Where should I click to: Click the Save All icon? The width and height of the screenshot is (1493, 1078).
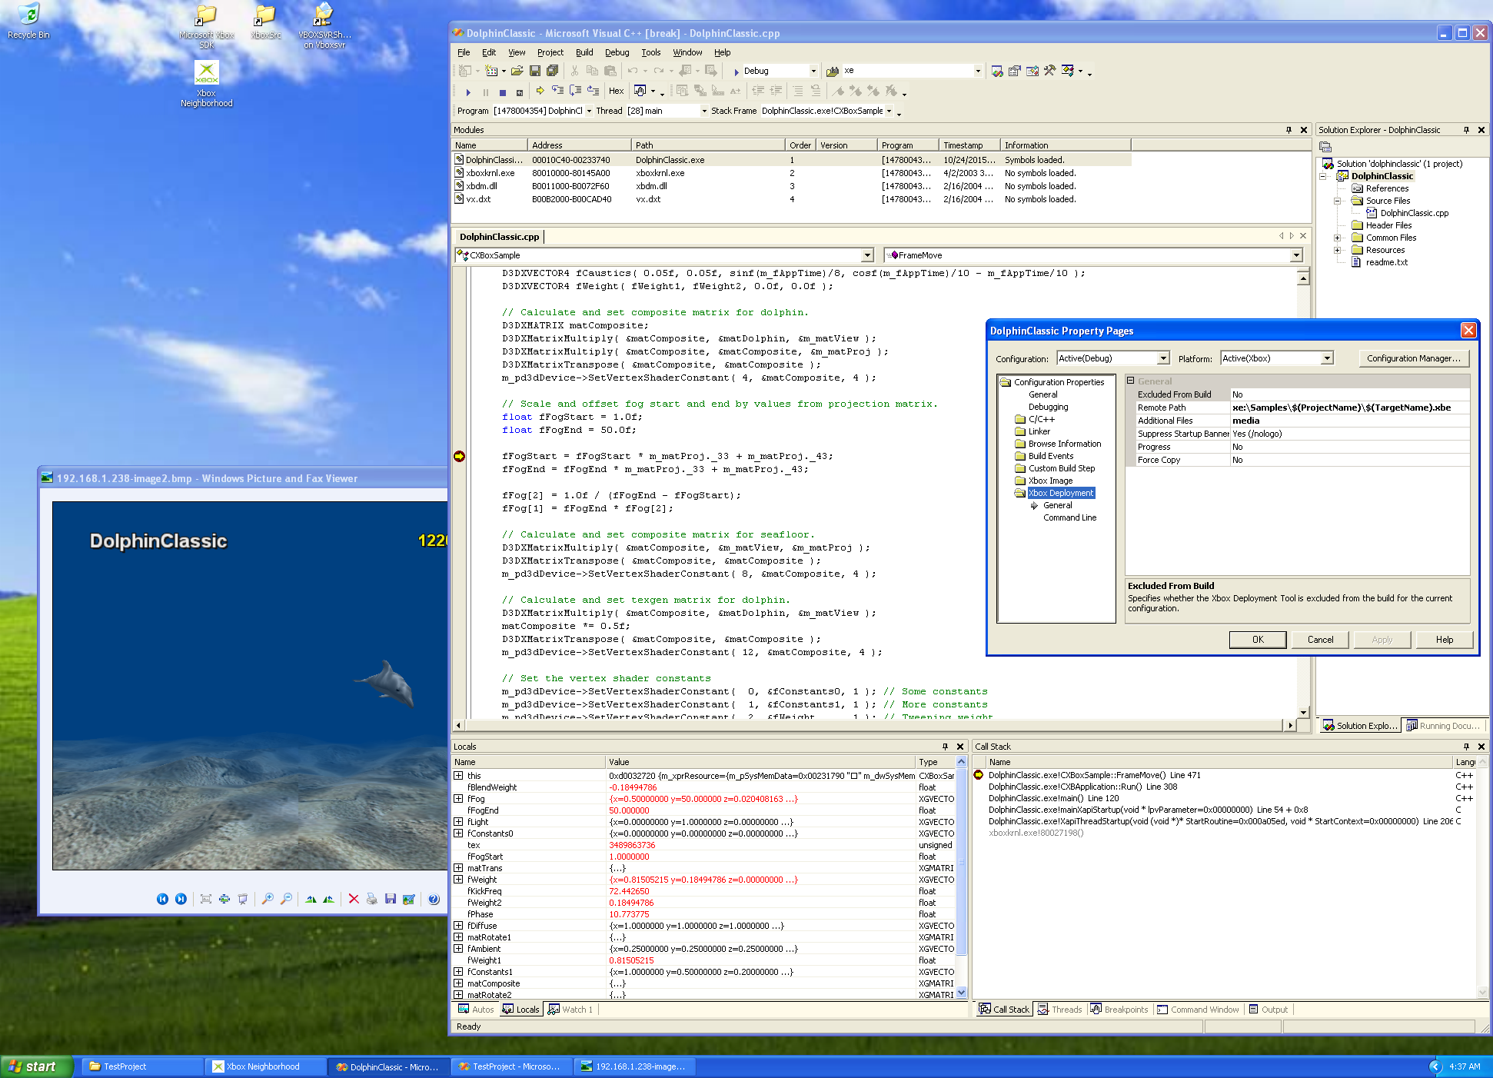[552, 71]
